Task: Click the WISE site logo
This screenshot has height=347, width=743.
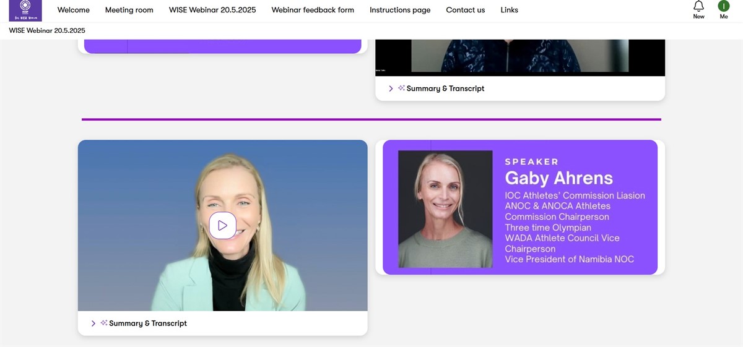Action: click(25, 11)
